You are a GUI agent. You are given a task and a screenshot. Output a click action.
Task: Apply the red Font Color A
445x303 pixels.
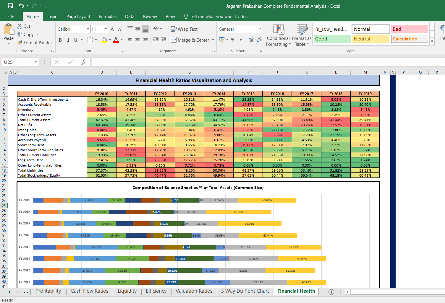116,40
